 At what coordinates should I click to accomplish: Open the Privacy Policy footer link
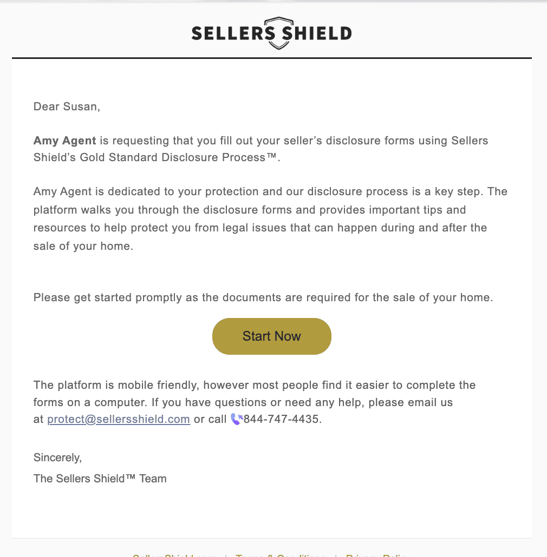[378, 555]
